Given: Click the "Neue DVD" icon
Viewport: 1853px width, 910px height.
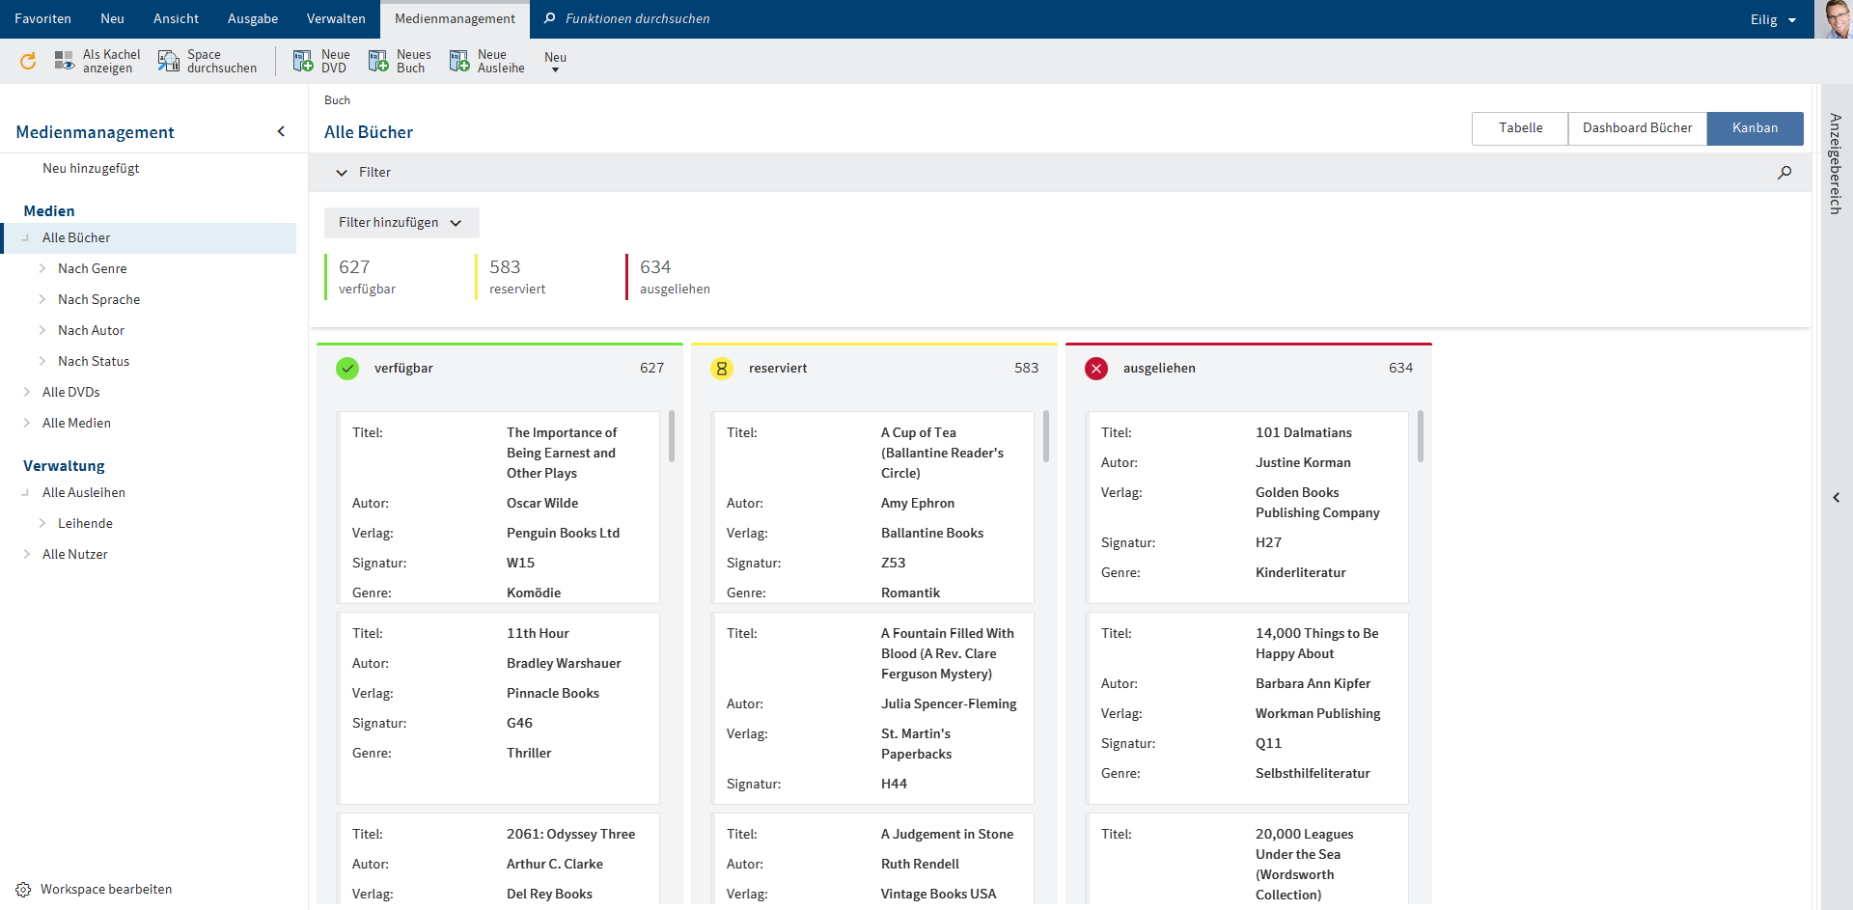Looking at the screenshot, I should click(300, 61).
